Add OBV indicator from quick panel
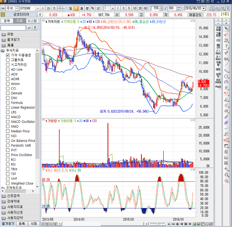The image size is (232, 227). click(218, 69)
